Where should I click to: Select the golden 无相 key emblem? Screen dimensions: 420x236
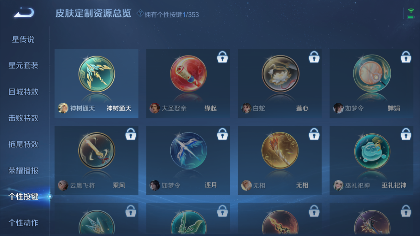click(280, 151)
